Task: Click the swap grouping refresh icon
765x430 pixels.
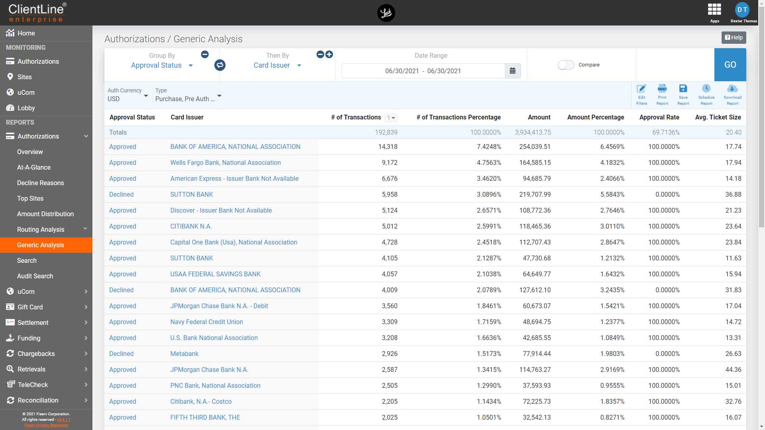Action: click(220, 65)
